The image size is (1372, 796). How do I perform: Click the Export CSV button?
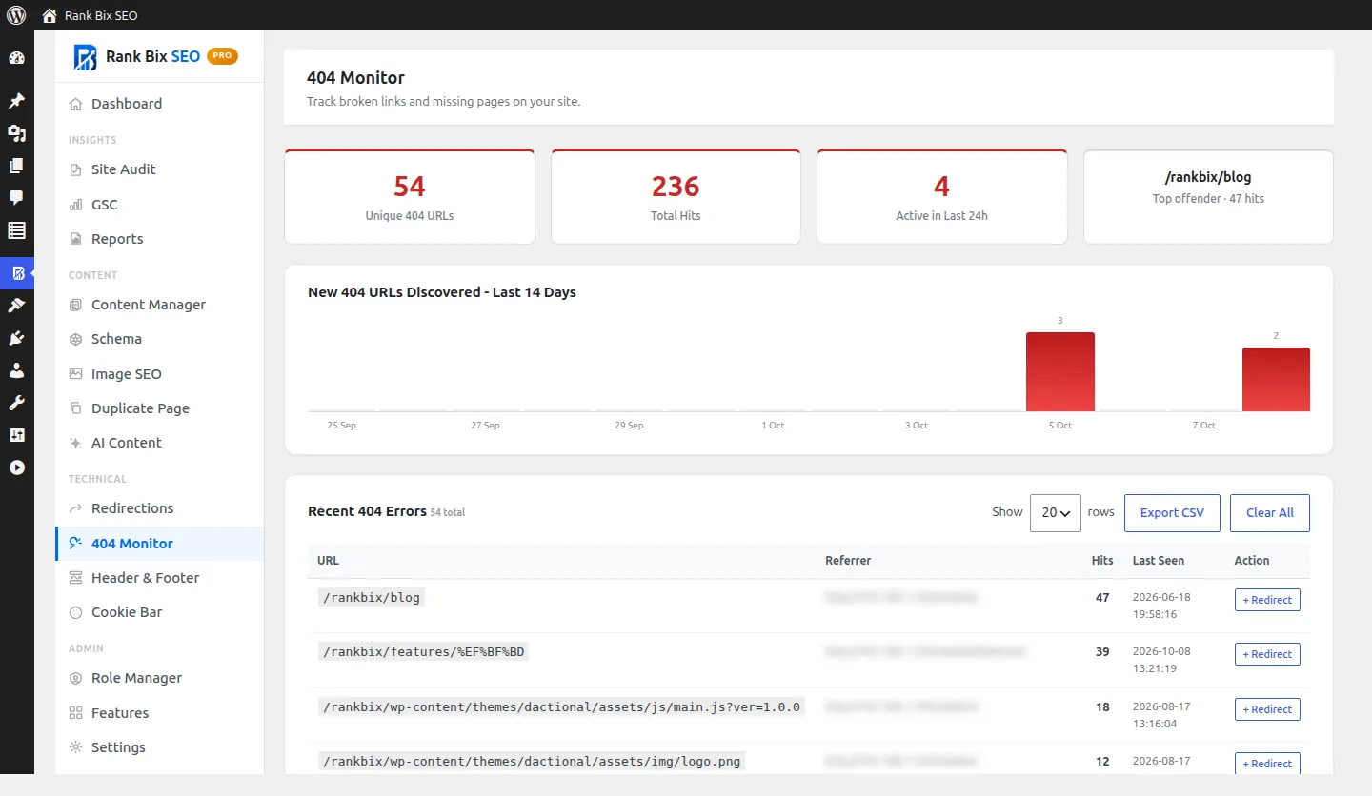click(1172, 512)
